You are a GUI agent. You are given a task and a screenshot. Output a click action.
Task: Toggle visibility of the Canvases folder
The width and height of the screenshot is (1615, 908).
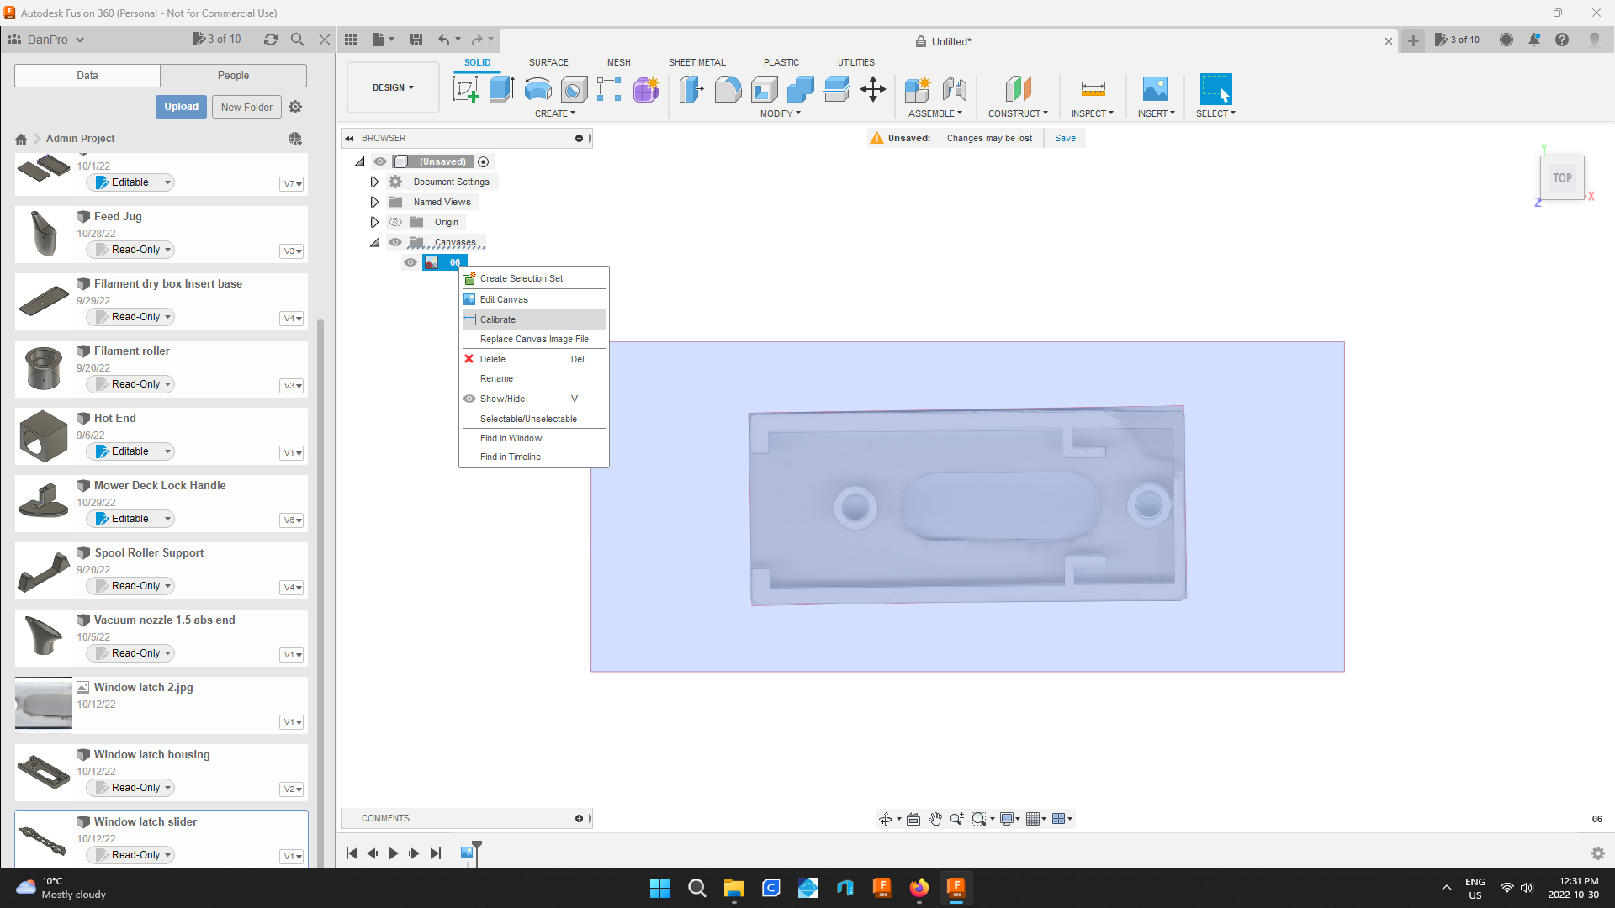tap(395, 242)
